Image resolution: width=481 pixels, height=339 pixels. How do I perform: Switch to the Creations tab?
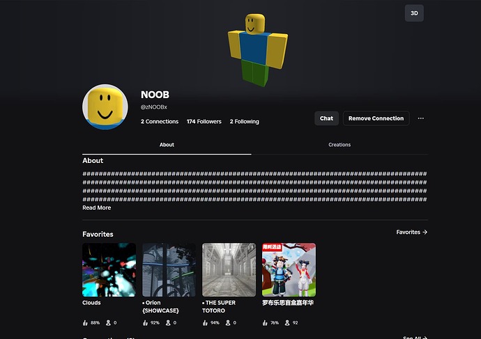(339, 145)
